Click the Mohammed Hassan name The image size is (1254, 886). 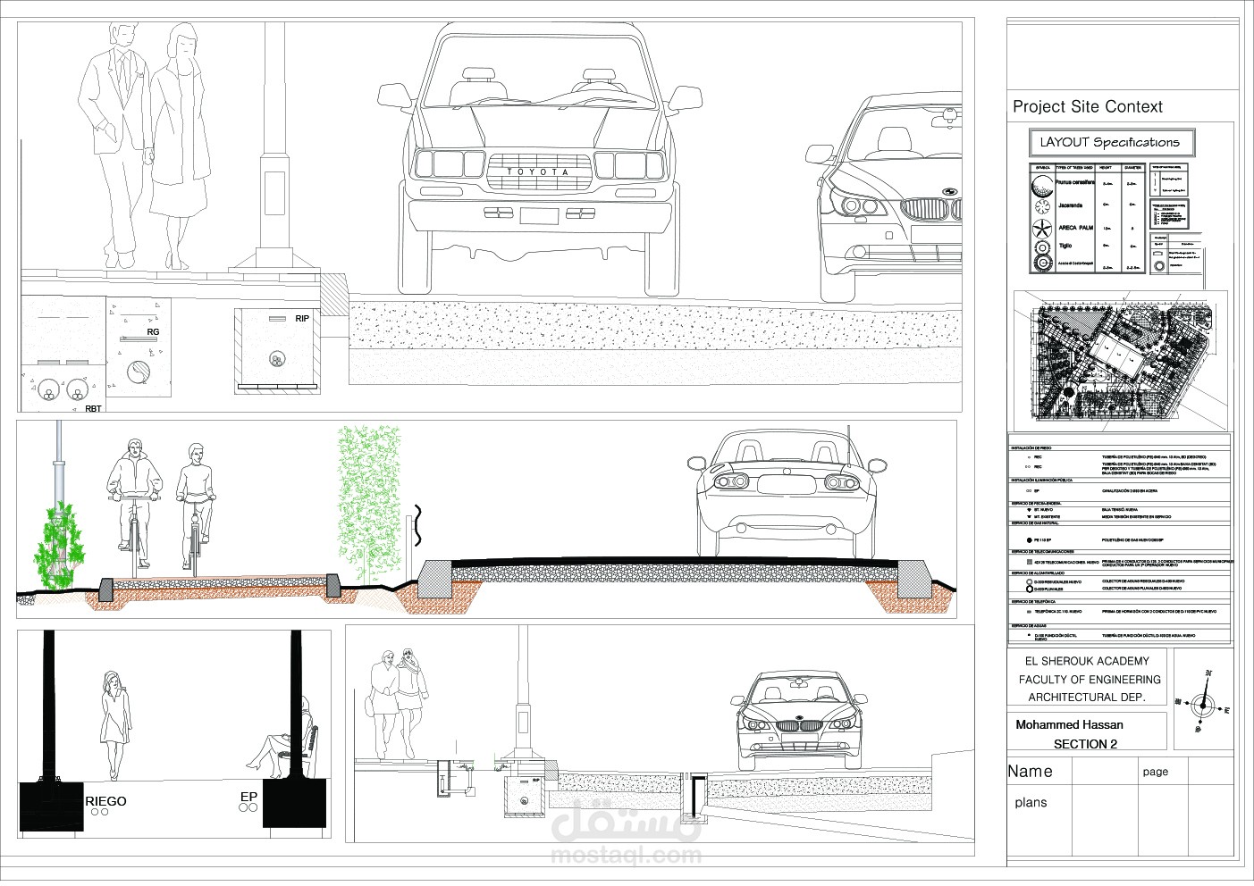coord(1070,724)
